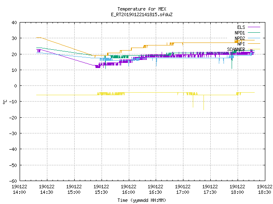
Task: Click the y-axis label 20
Action: point(14,54)
